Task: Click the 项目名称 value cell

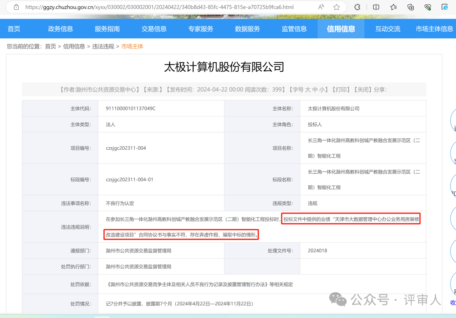Action: [363, 148]
